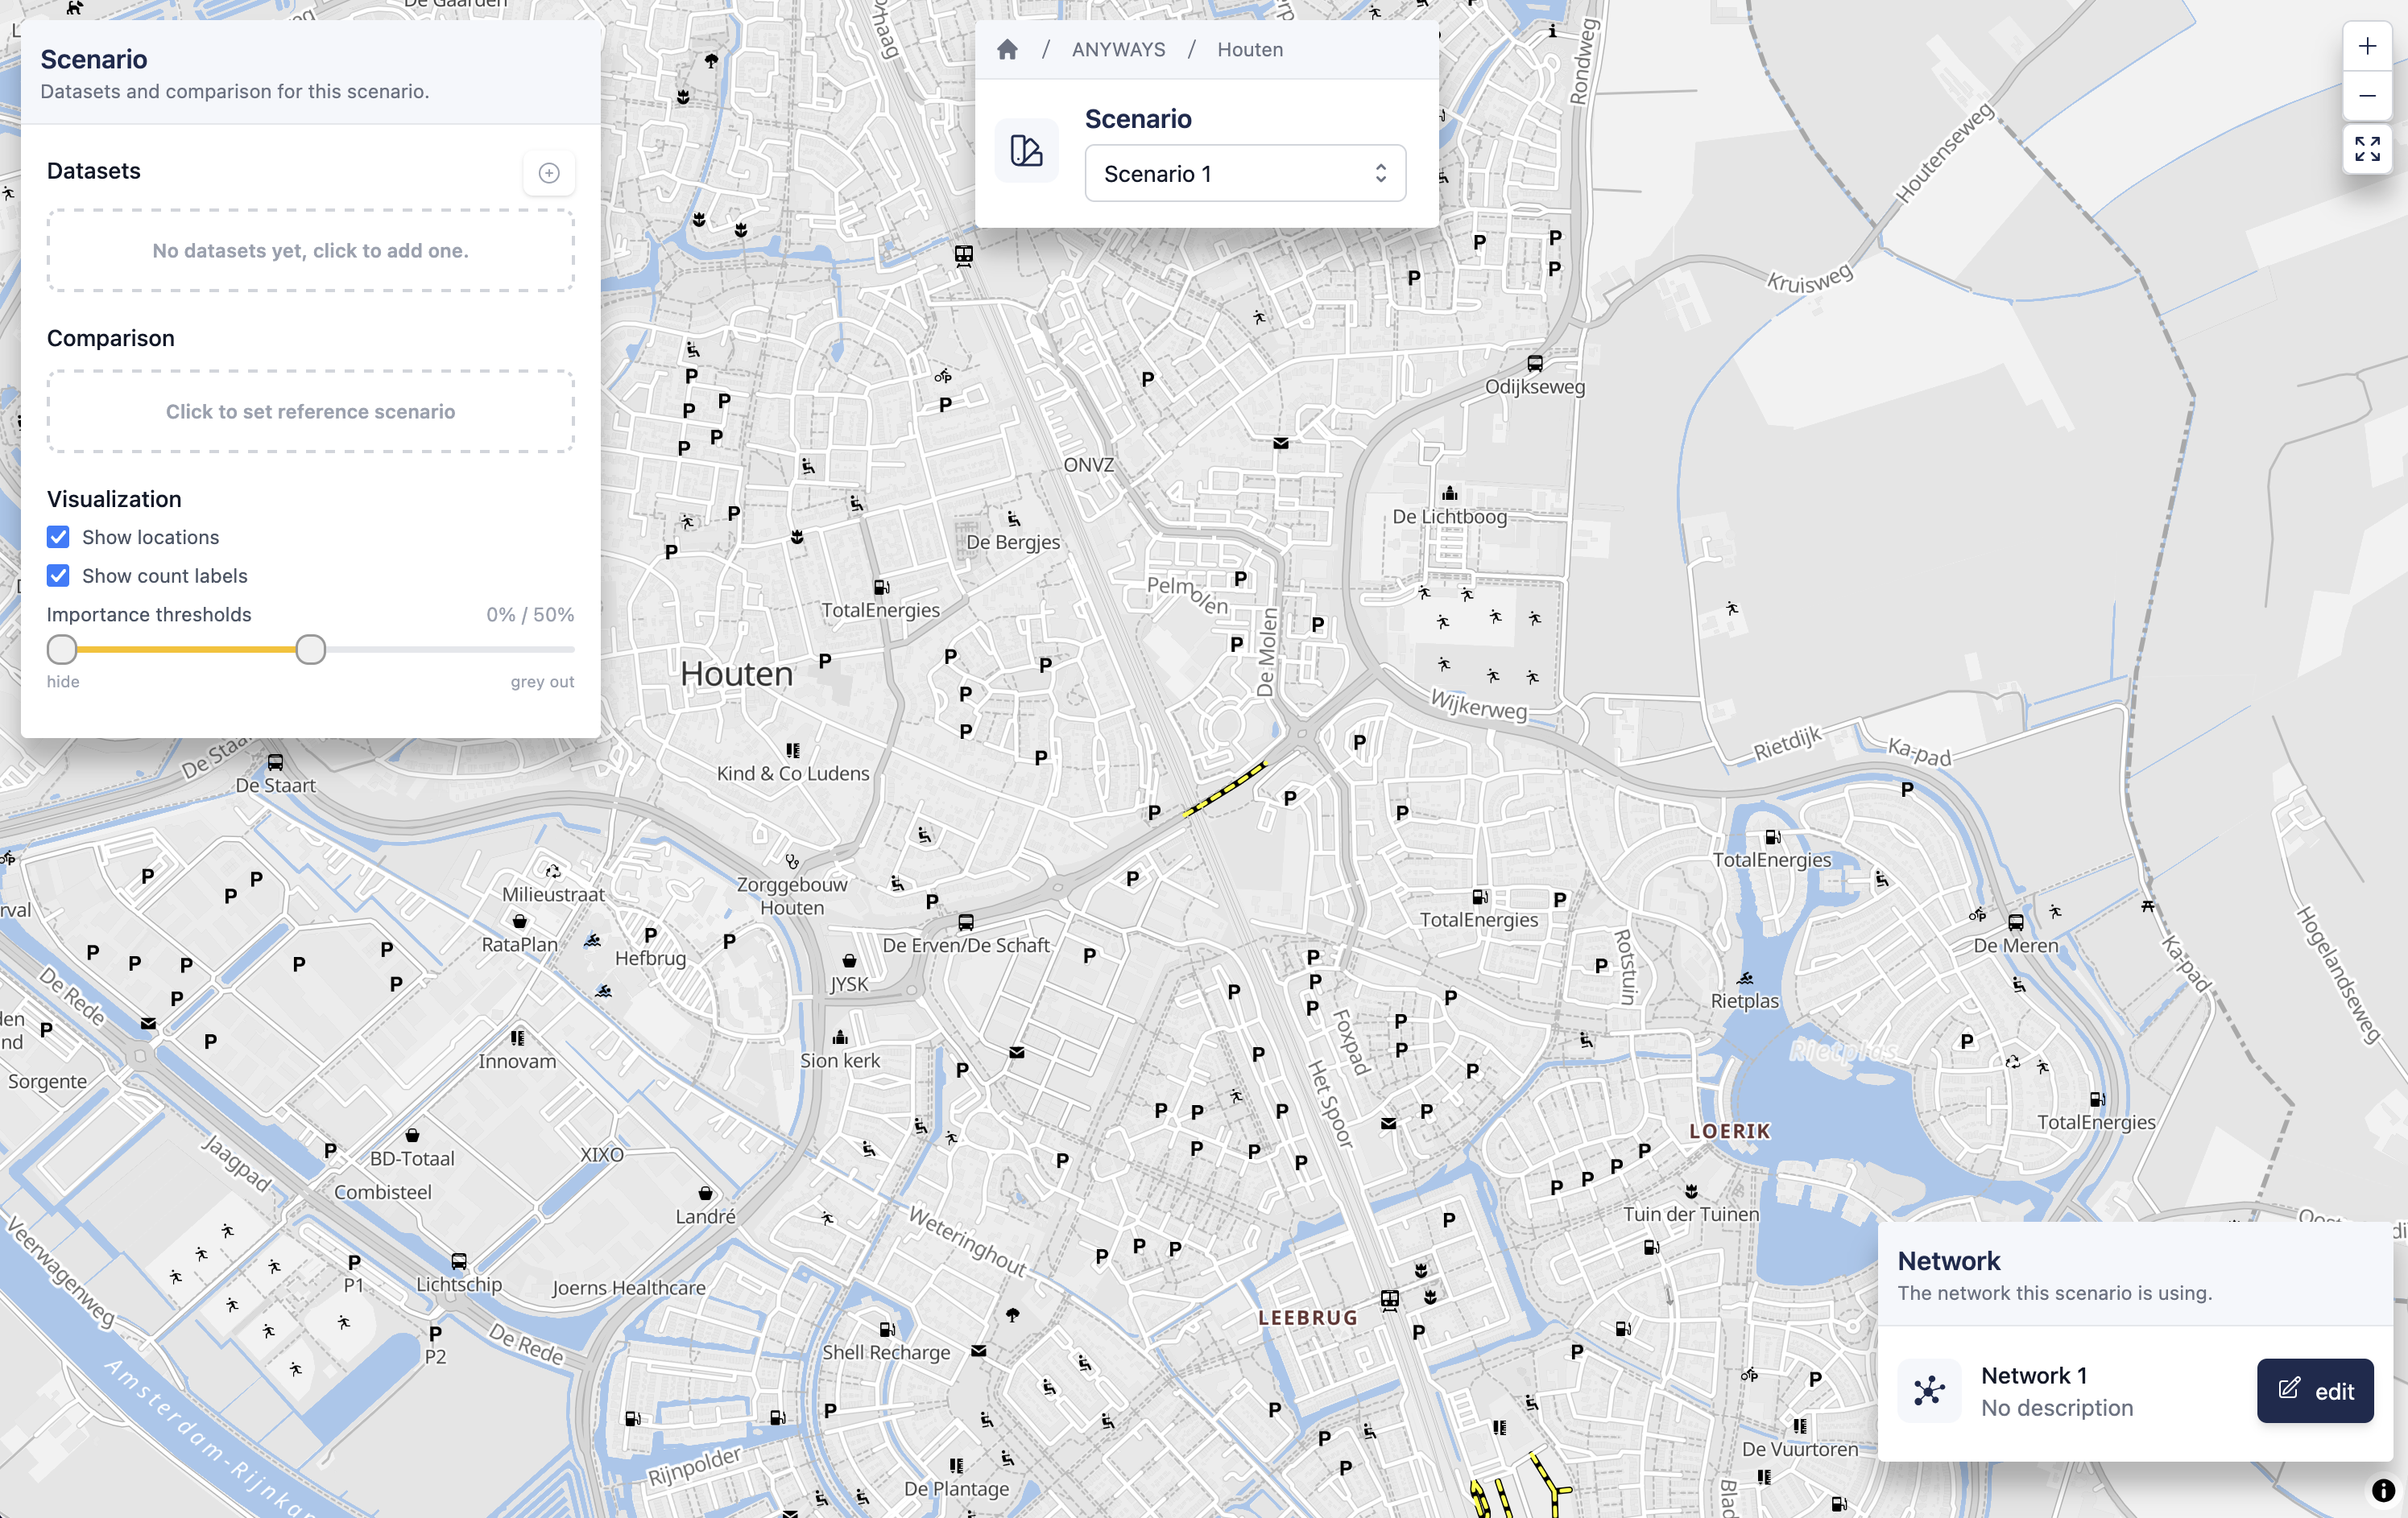
Task: Select Houten in the breadcrumb trail
Action: [x=1249, y=48]
